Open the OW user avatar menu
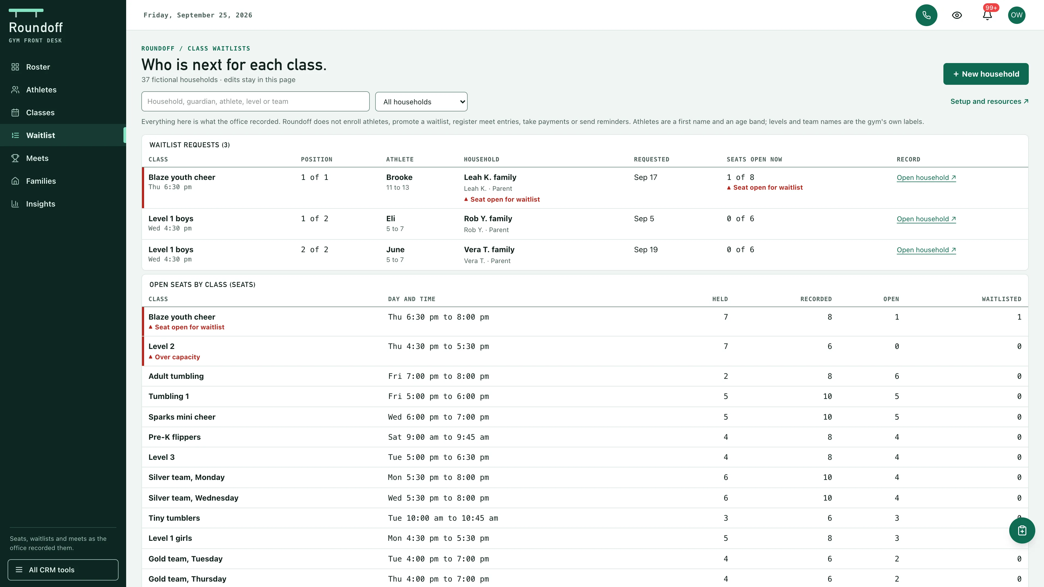The width and height of the screenshot is (1044, 587). (1017, 15)
